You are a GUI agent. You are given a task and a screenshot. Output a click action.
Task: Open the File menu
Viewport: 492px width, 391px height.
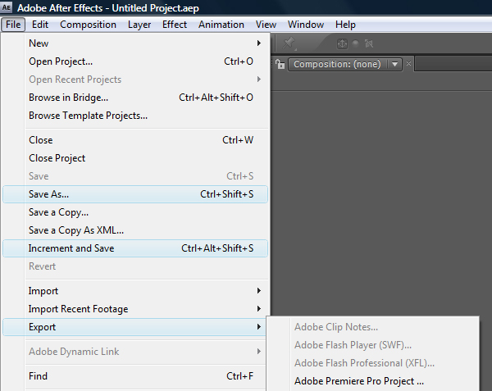click(13, 25)
